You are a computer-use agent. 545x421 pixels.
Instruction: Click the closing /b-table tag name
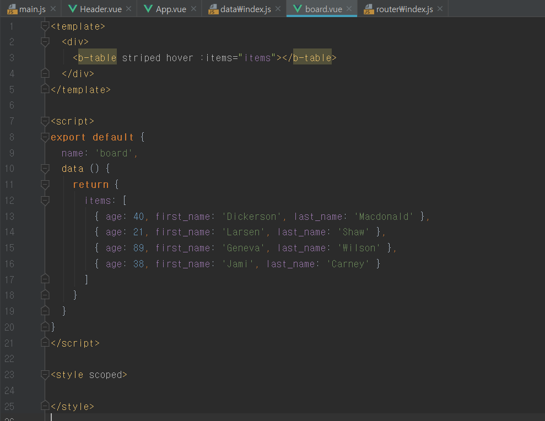[x=312, y=58]
